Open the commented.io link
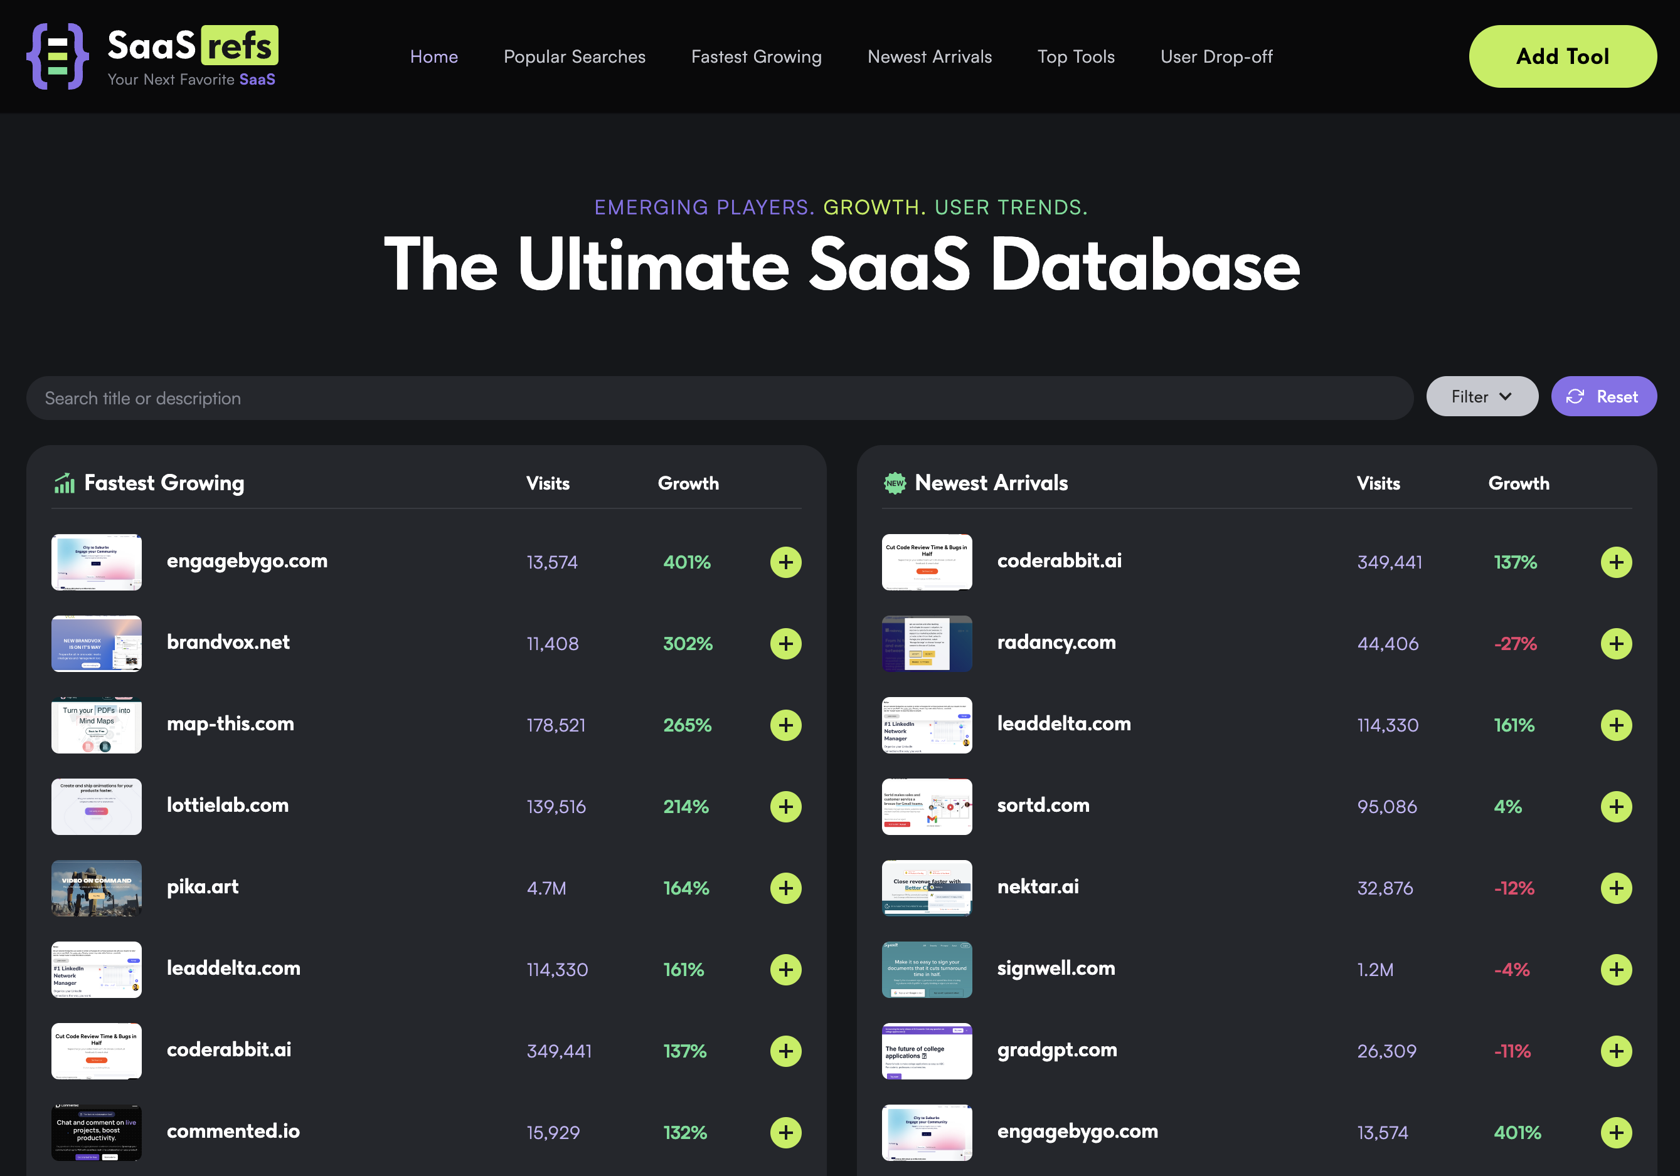 233,1131
